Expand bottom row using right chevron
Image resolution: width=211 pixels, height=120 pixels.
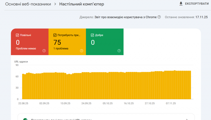(187, 119)
